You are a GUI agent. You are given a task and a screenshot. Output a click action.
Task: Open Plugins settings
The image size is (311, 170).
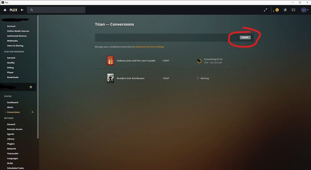tap(11, 144)
